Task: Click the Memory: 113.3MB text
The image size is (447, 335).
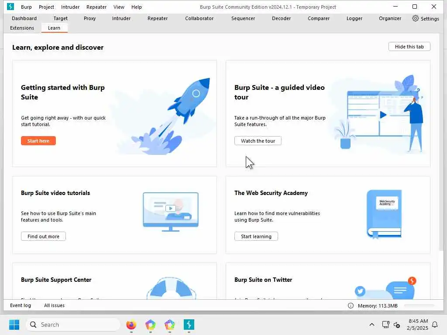Action: (378, 306)
